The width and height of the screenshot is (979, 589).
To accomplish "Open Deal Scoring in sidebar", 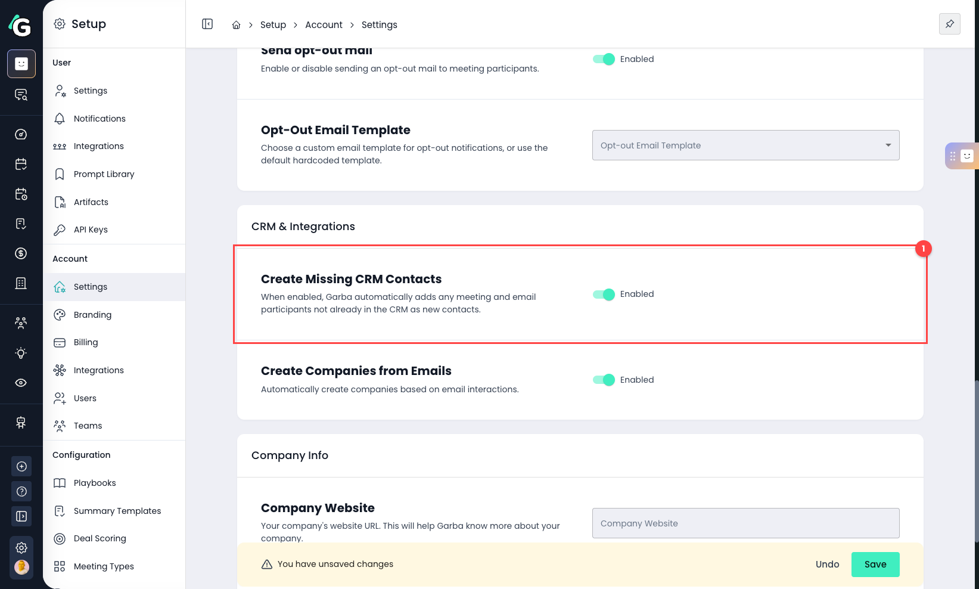I will click(x=114, y=538).
